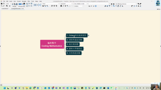The width and height of the screenshot is (161, 90).
Task: Toggle match case Aa option
Action: (x=89, y=6)
